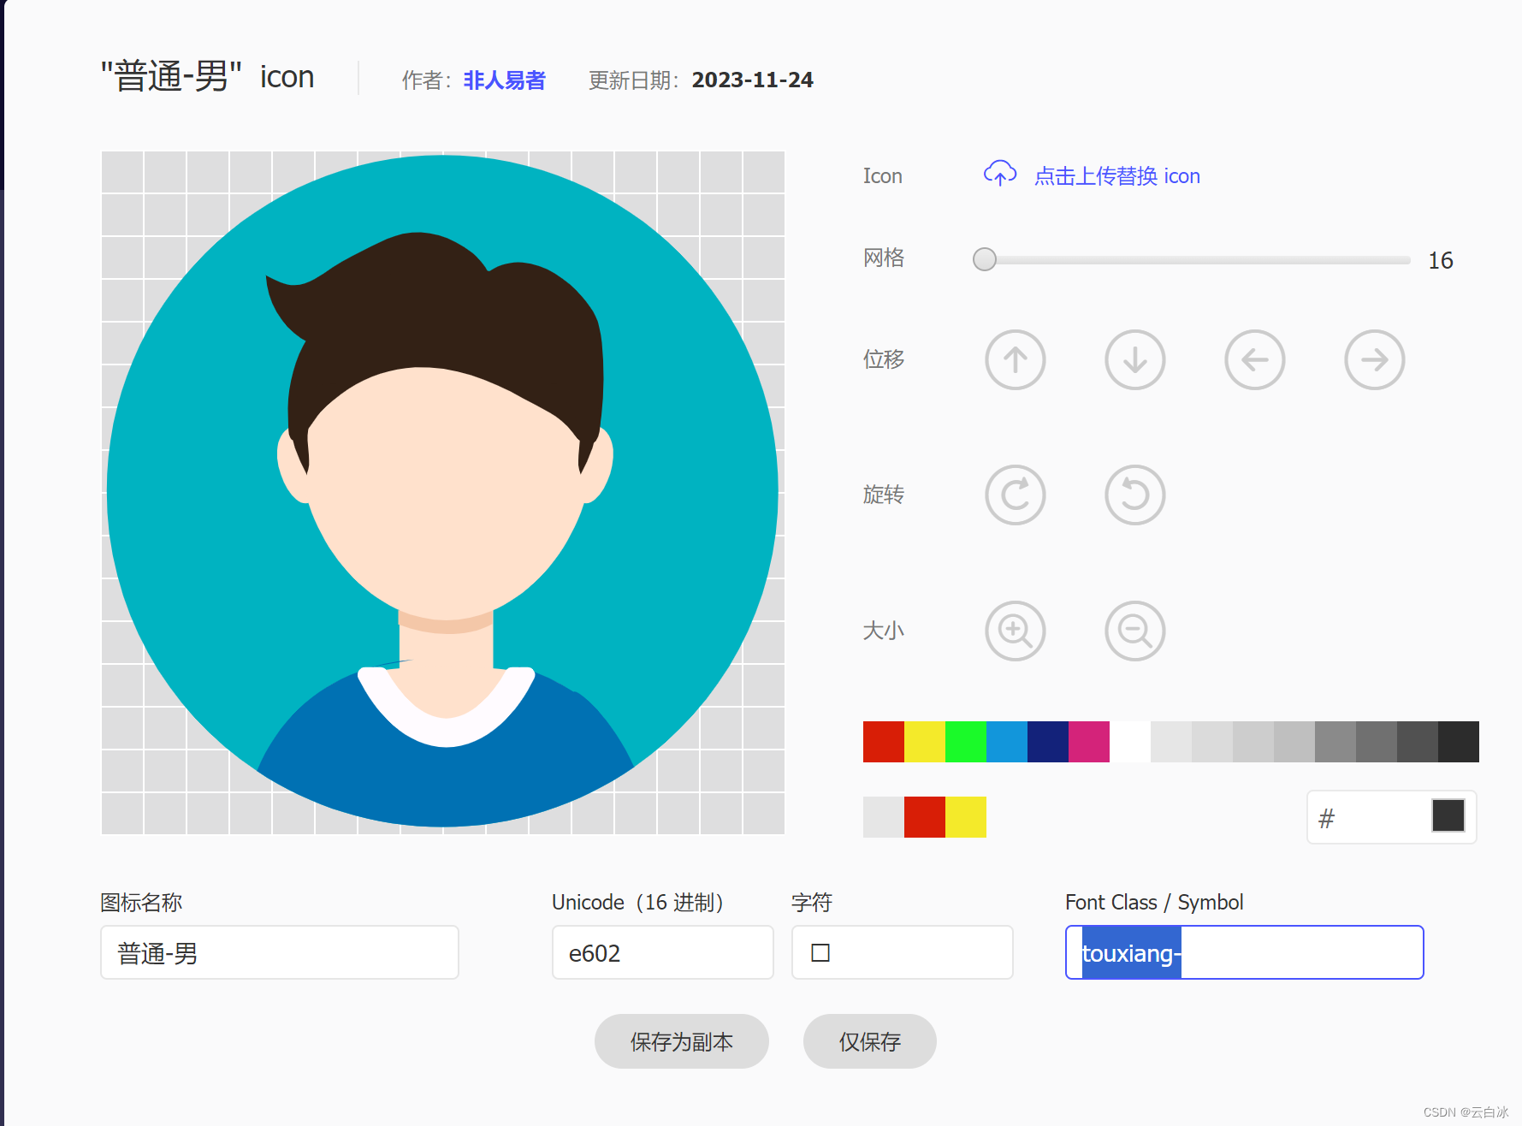Move the icon right with the right arrow

[1374, 360]
